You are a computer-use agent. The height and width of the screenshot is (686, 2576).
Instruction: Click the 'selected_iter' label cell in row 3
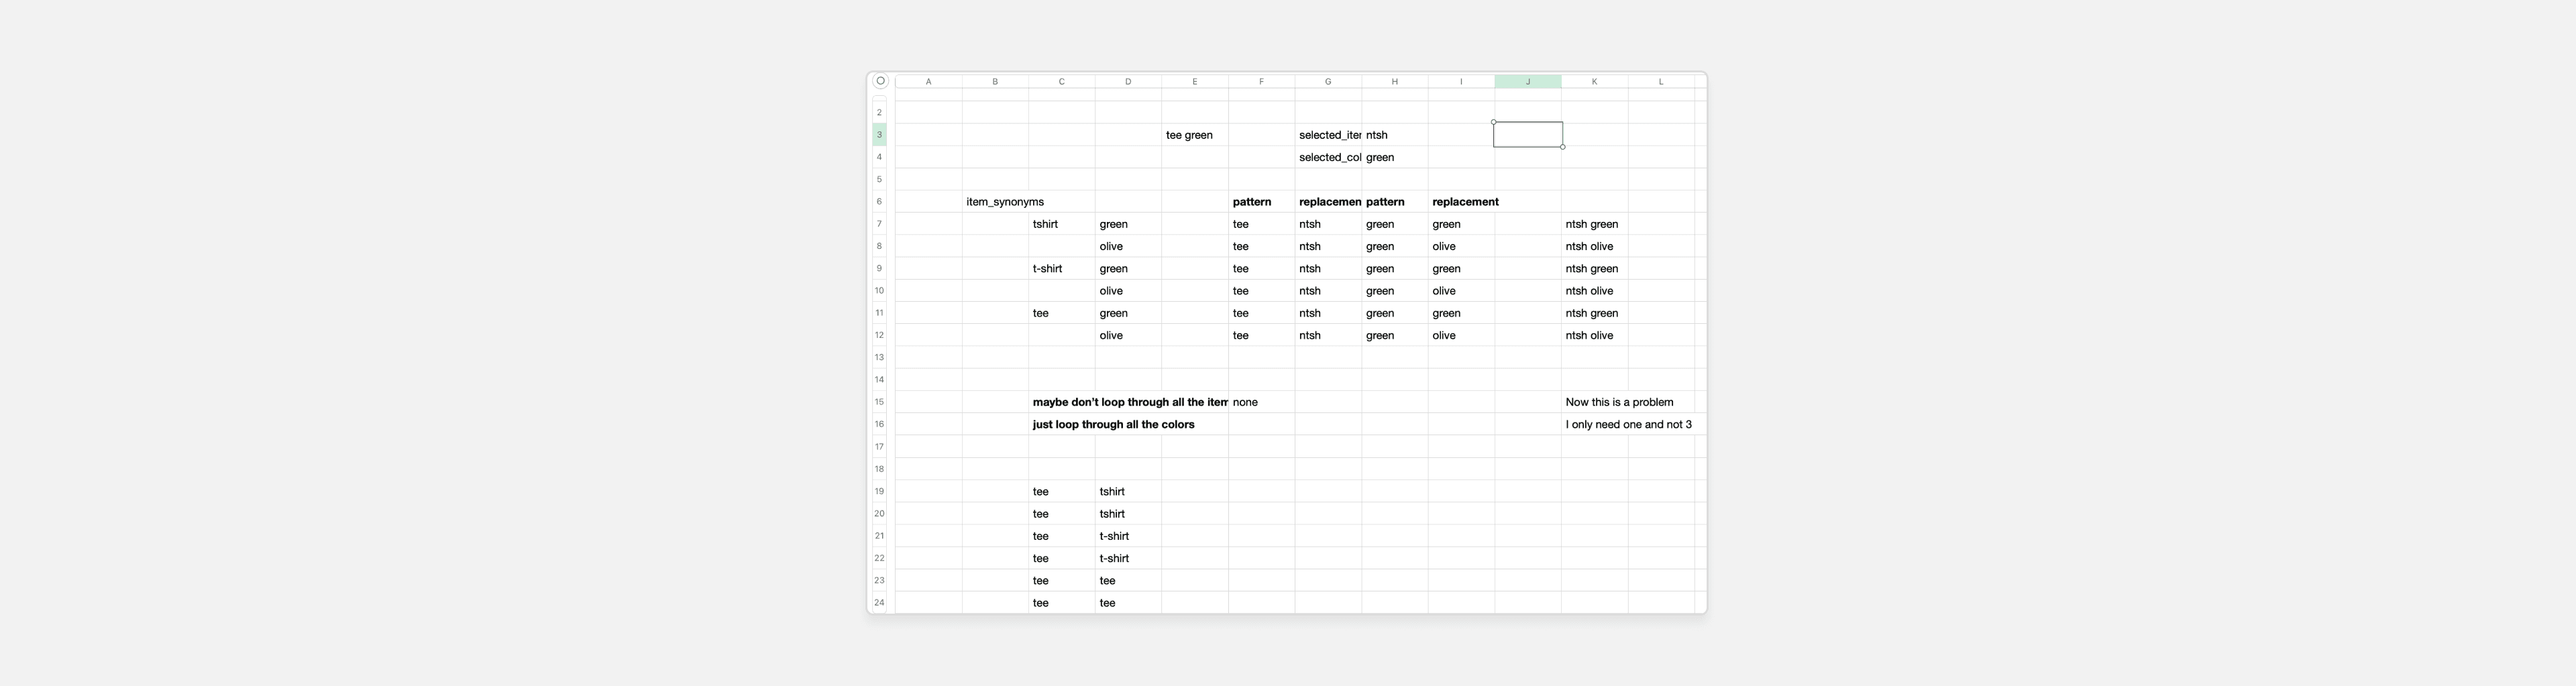click(1328, 135)
